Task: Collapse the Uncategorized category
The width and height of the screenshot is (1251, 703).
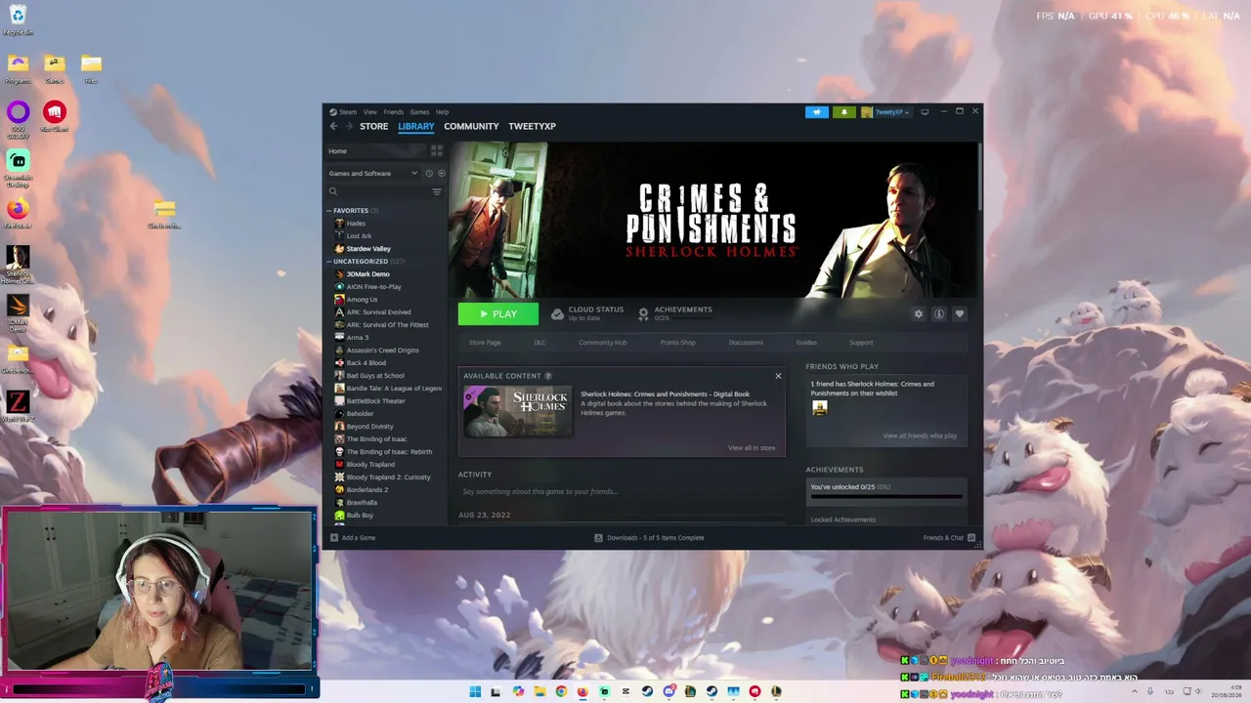Action: [329, 262]
